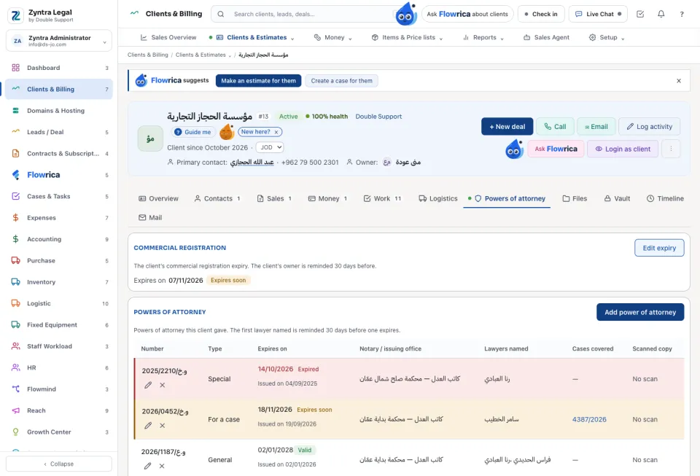Collapse the sidebar

point(59,464)
